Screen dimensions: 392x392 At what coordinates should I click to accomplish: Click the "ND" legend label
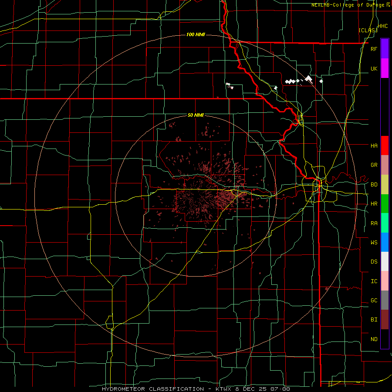(x=374, y=339)
